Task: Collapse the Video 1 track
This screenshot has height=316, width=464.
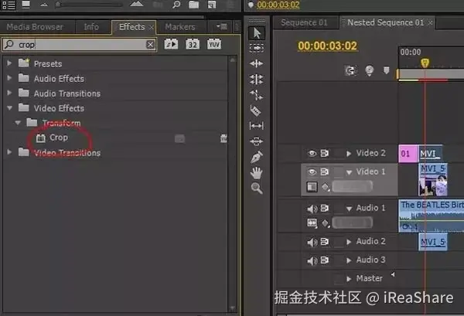Action: 350,172
